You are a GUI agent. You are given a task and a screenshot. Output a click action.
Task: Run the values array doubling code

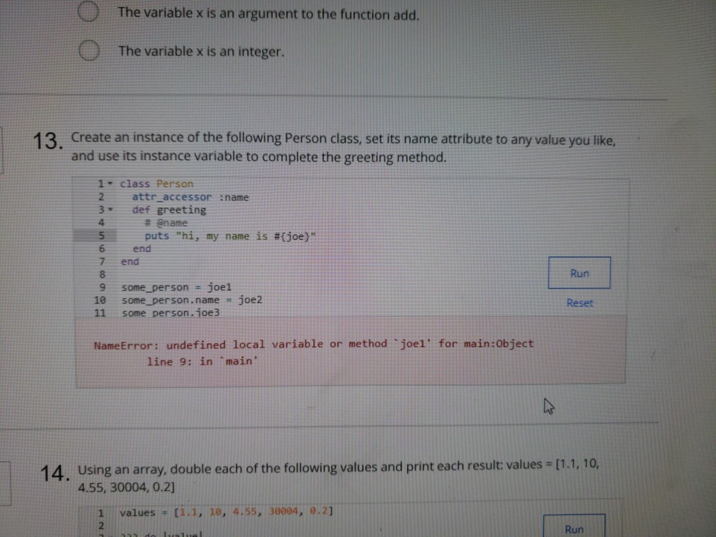(x=574, y=528)
